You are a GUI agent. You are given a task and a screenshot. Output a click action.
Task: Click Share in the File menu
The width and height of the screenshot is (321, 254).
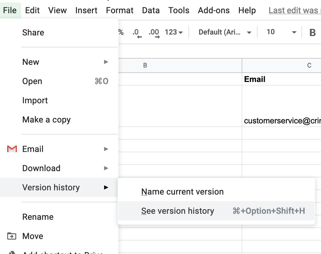(33, 32)
